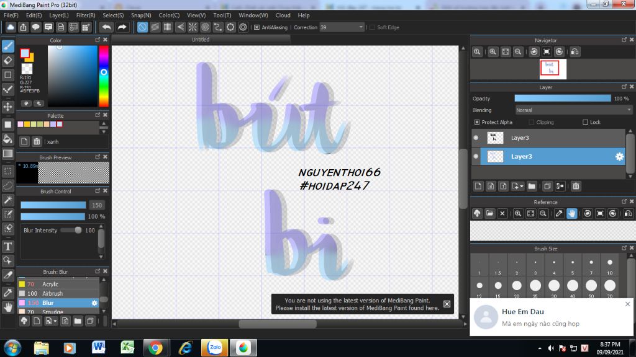636x357 pixels.
Task: Create new layer in Layer panel
Action: (x=478, y=186)
